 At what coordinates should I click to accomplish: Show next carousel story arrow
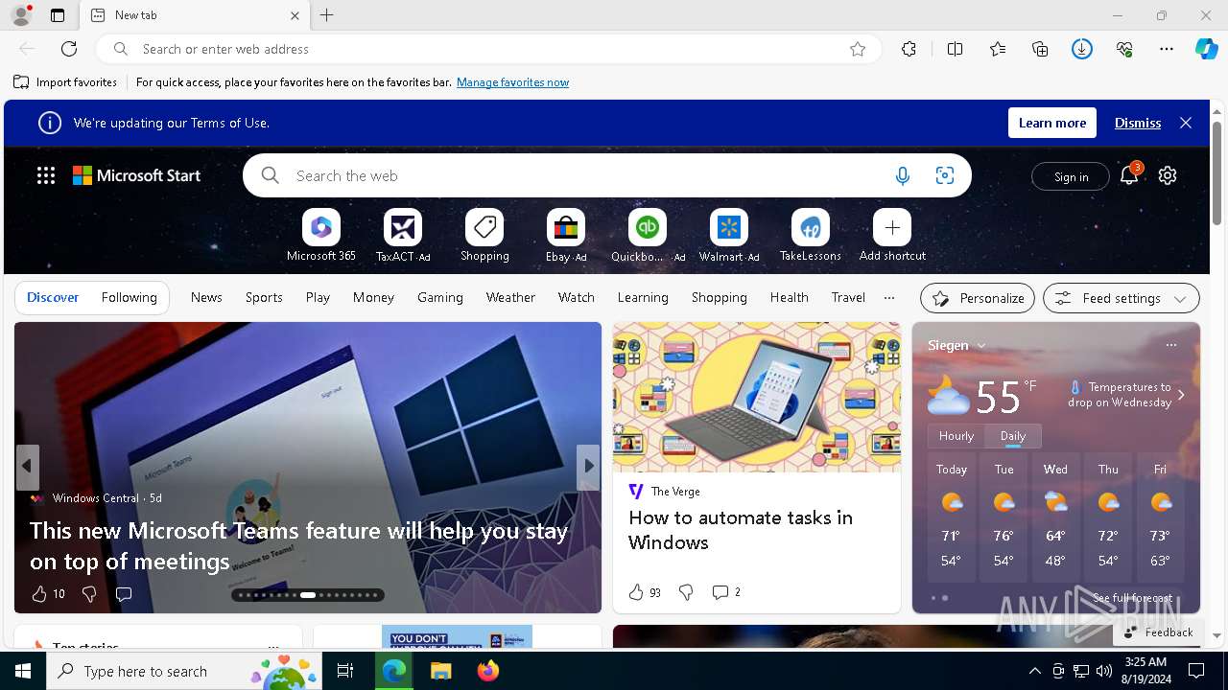(589, 467)
